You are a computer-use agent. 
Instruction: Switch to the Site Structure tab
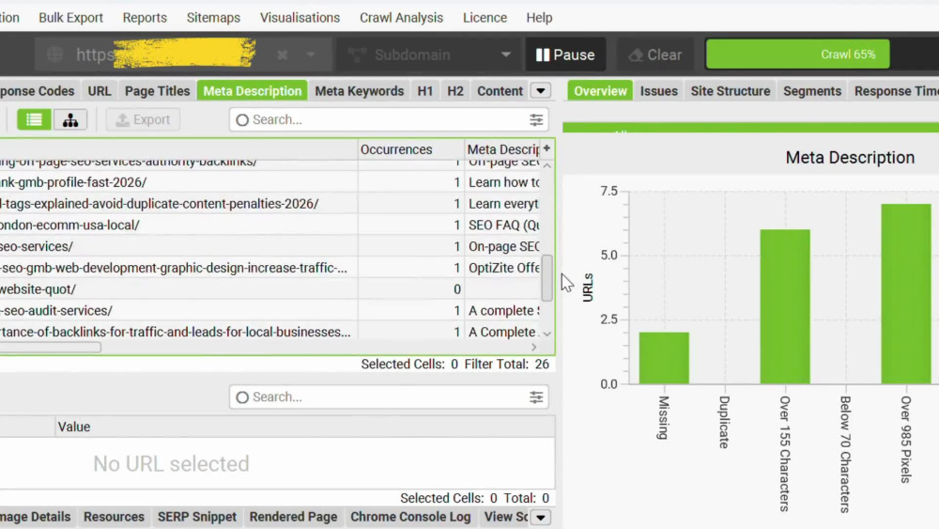[x=731, y=91]
